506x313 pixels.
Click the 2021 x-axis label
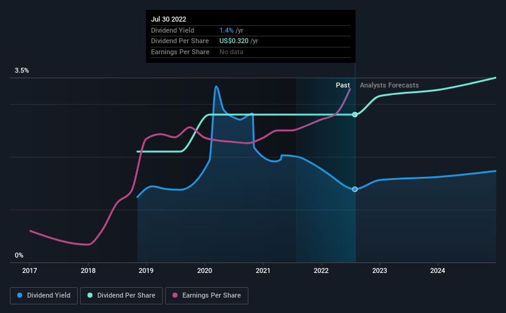[x=263, y=270]
